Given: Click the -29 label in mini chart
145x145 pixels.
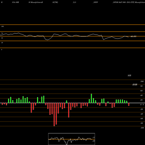Looking at the screenshot, I should tap(94, 141).
